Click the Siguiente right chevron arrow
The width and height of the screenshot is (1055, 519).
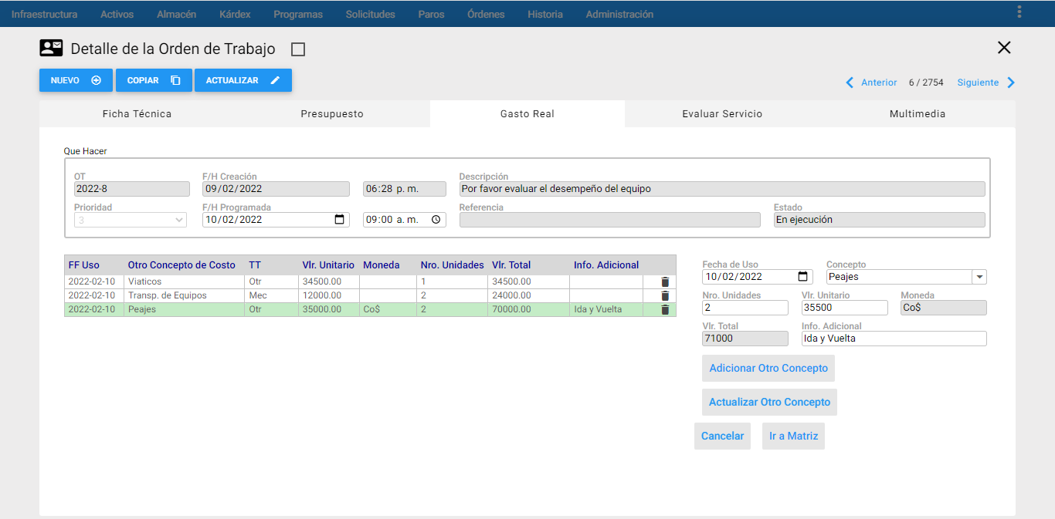(1011, 83)
